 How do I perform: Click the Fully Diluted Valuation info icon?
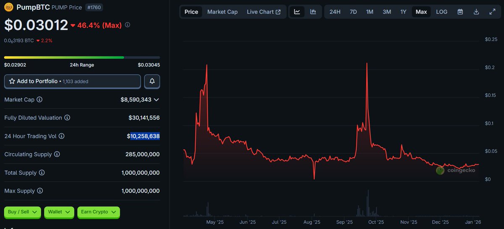click(67, 118)
